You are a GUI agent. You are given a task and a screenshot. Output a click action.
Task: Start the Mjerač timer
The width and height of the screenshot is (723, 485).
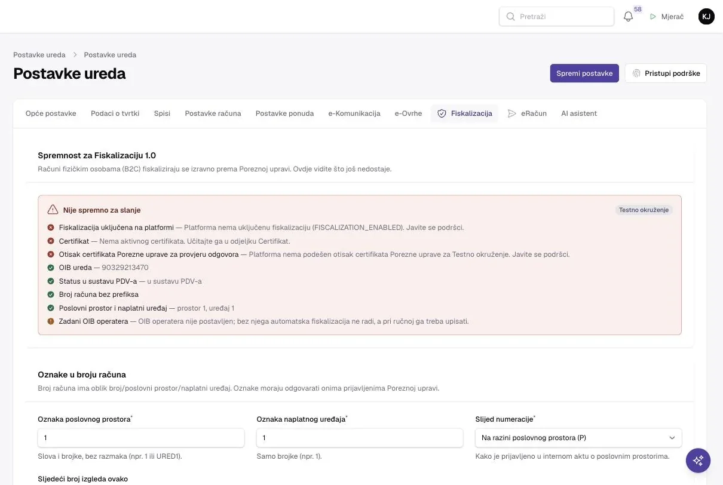coord(666,17)
